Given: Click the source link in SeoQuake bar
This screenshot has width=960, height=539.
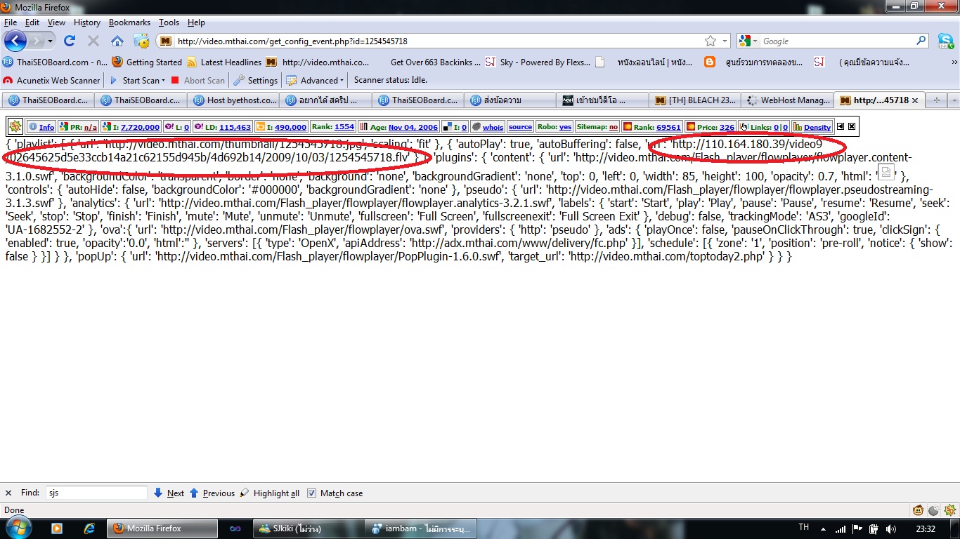Looking at the screenshot, I should click(x=520, y=127).
